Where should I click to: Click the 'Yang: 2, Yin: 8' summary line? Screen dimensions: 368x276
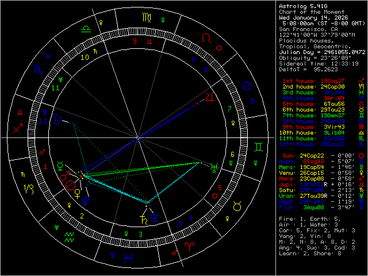(x=305, y=236)
